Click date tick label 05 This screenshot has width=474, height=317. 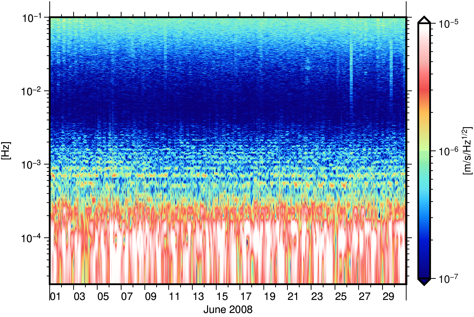[x=103, y=297]
